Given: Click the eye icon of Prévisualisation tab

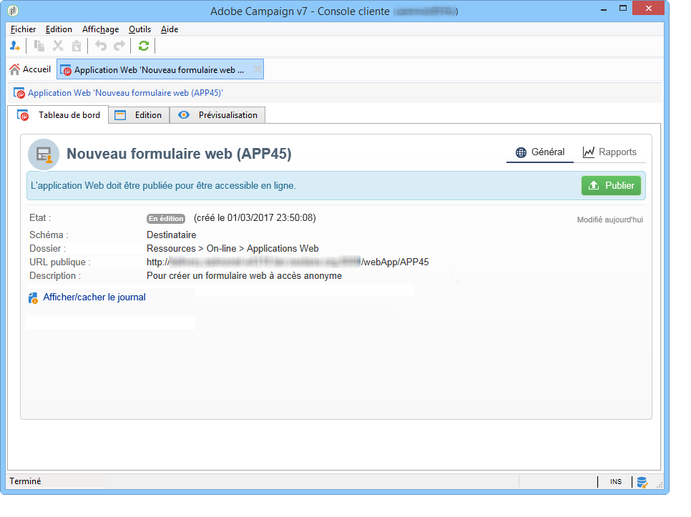Looking at the screenshot, I should (x=184, y=115).
